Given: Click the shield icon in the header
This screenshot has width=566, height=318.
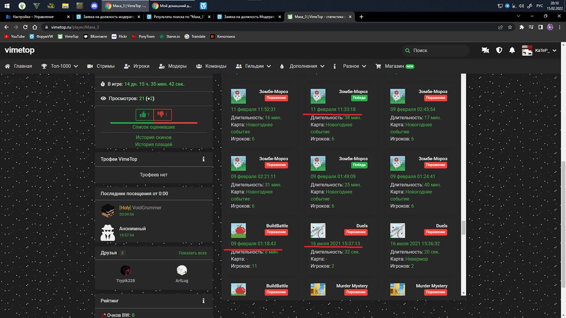Looking at the screenshot, I should (499, 50).
